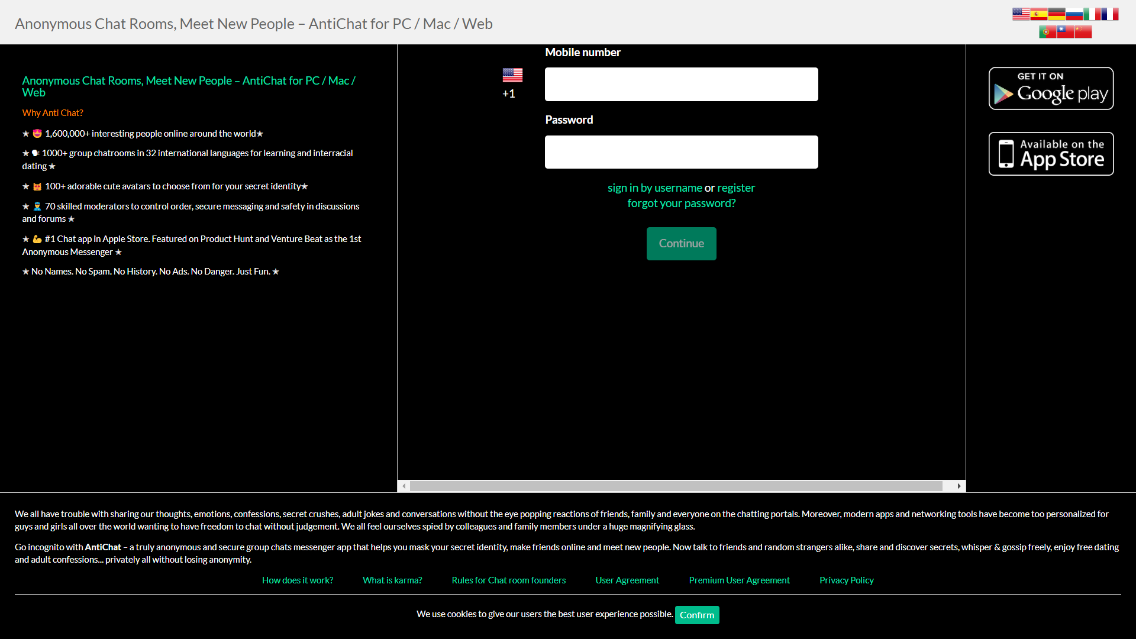Click the English language flag icon

(x=1021, y=14)
